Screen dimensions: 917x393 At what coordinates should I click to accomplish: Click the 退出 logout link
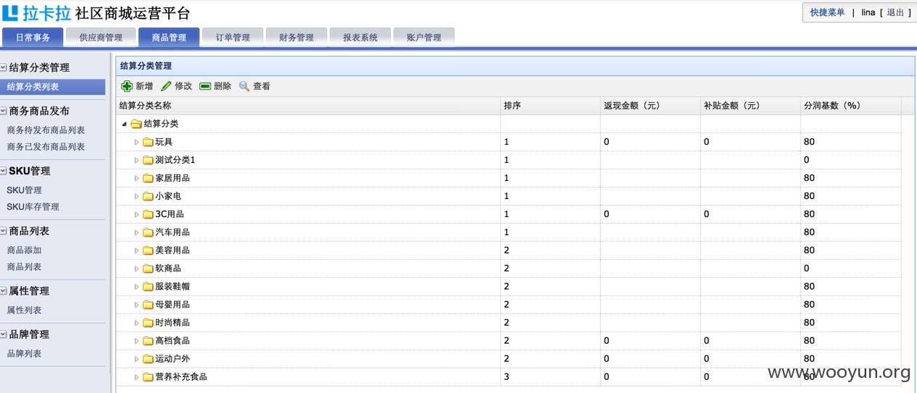pos(895,13)
